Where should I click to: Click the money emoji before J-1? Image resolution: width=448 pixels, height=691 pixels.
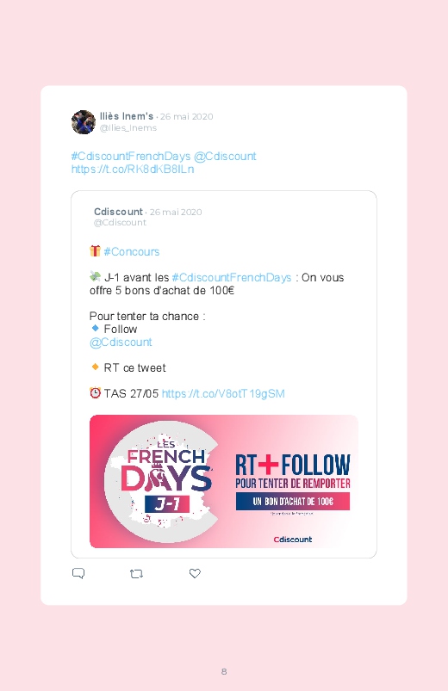point(95,277)
